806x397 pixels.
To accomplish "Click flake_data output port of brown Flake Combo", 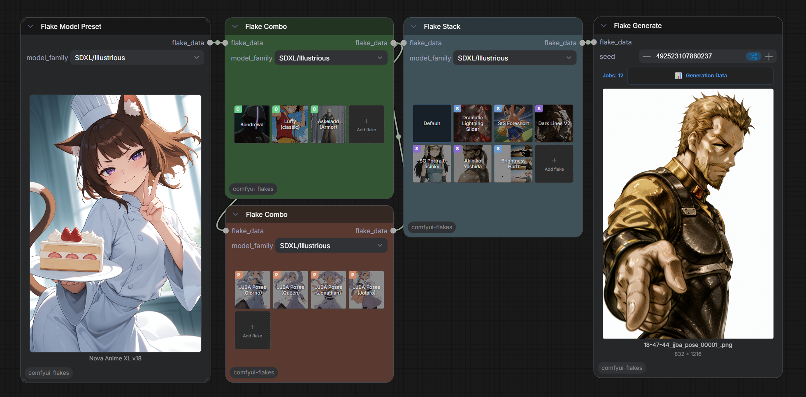I will [393, 231].
